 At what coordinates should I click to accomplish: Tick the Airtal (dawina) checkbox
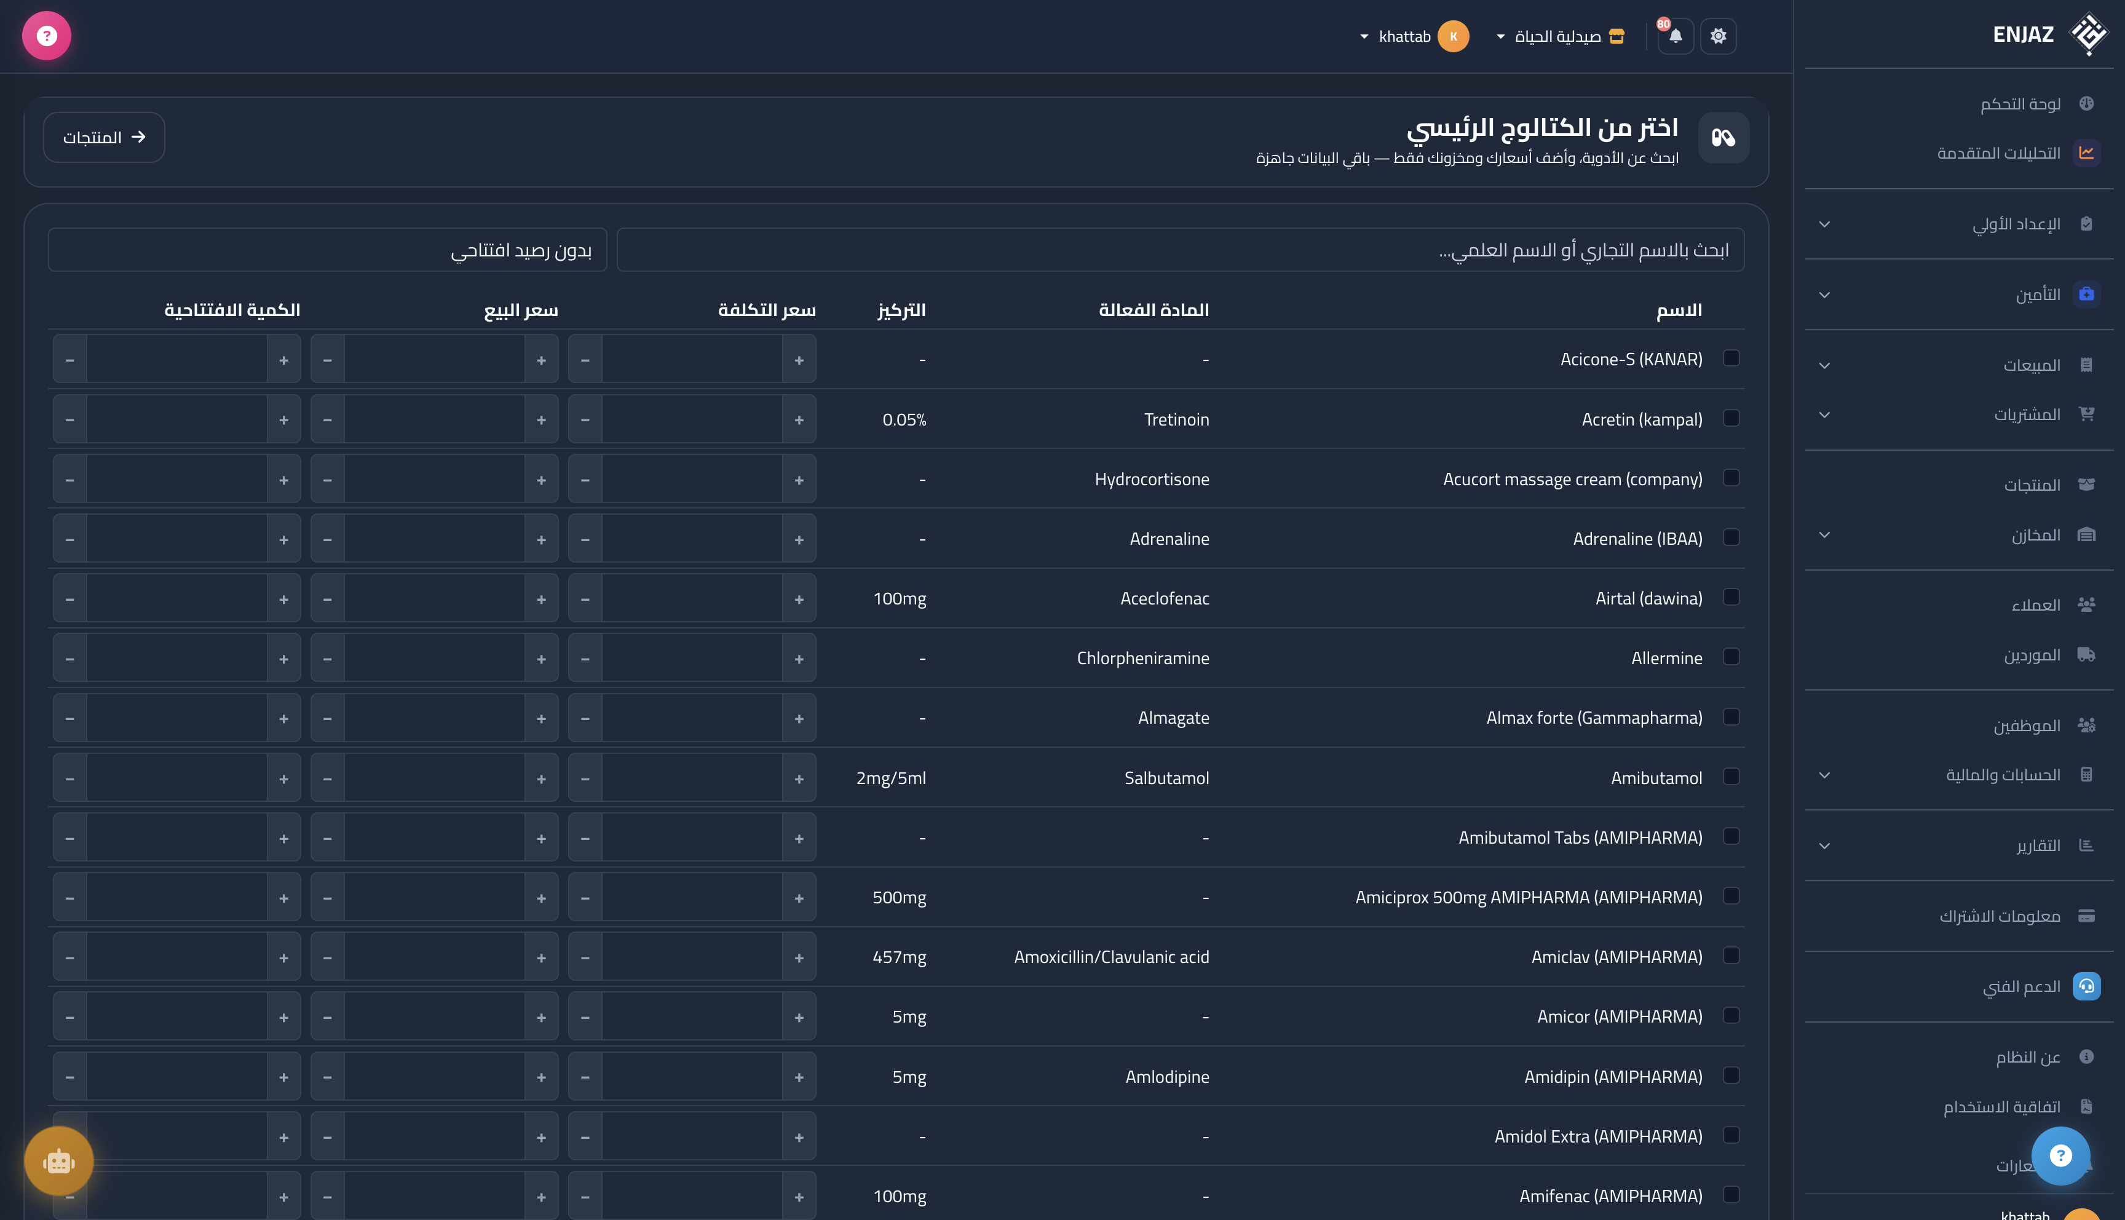(x=1731, y=596)
